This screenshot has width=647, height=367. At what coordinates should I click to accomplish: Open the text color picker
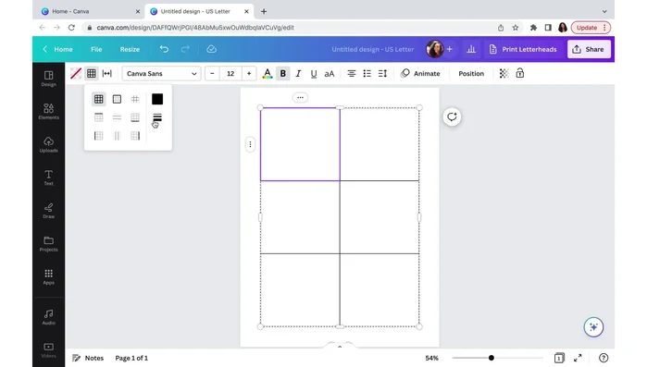pyautogui.click(x=268, y=74)
